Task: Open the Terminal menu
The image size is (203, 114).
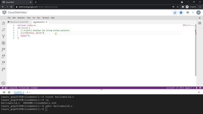Action: pos(45,18)
